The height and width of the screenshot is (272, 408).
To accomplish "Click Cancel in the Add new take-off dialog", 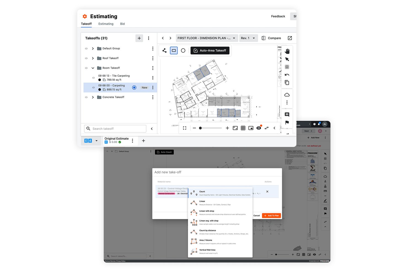I will tap(257, 216).
